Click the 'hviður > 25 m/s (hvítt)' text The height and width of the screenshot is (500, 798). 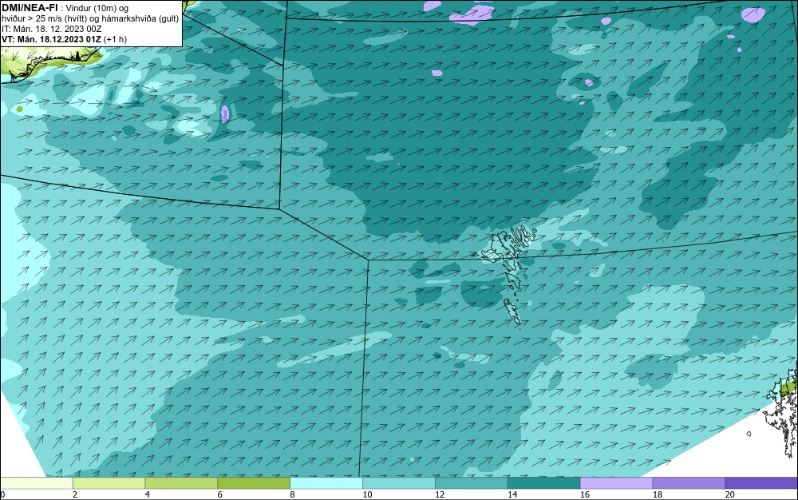coord(43,19)
